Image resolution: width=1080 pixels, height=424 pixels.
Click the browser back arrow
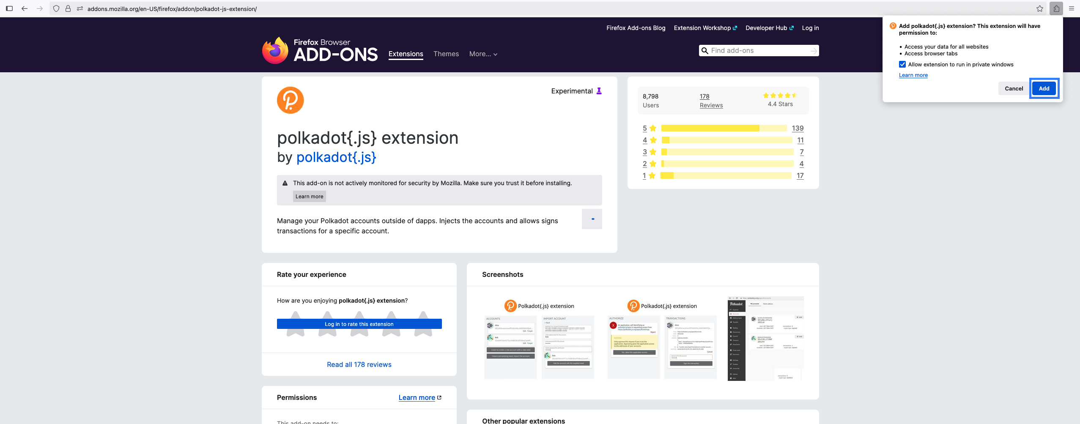[25, 8]
